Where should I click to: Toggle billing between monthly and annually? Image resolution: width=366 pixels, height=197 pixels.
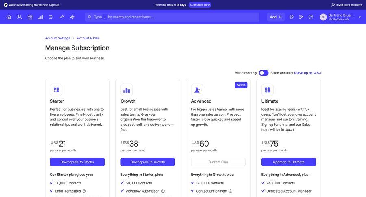(264, 73)
